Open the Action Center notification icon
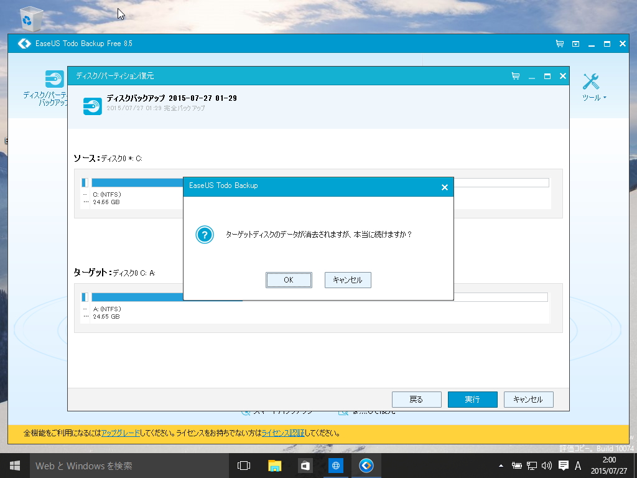 click(x=563, y=466)
